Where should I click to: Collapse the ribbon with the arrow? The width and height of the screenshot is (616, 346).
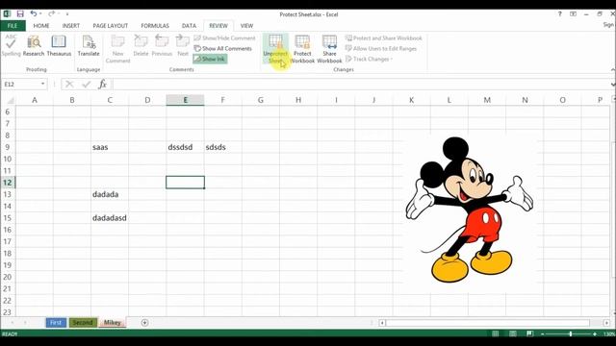[612, 69]
